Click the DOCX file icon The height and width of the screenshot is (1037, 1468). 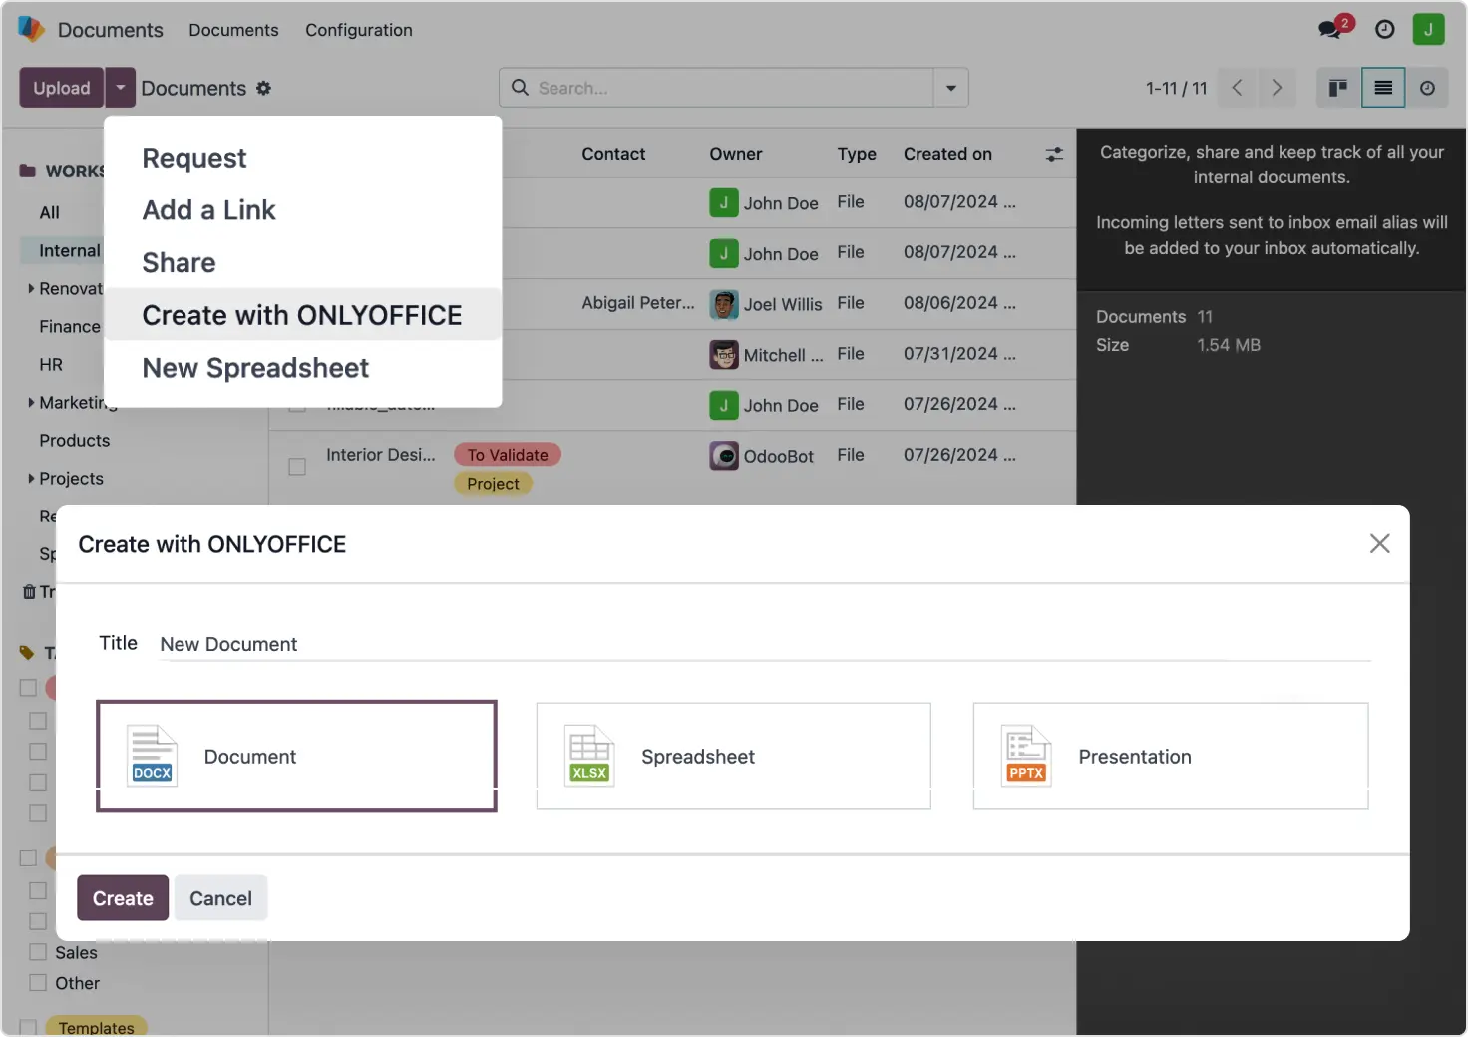[153, 756]
